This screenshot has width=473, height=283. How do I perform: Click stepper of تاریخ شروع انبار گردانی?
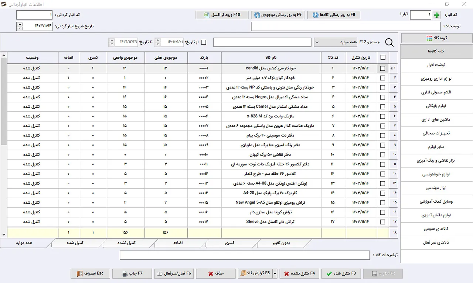19,26
